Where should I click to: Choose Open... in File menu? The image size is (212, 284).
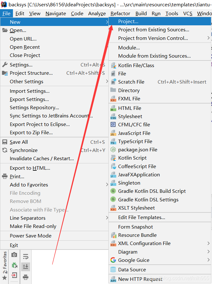click(54, 30)
